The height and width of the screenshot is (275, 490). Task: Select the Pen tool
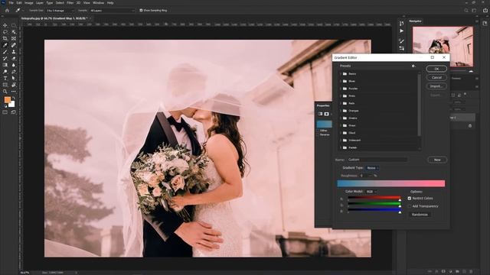point(14,71)
